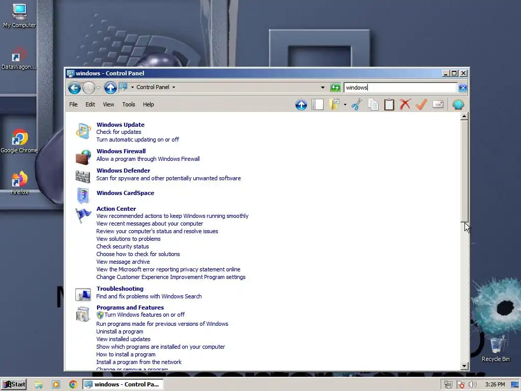Click Check security status link

[123, 246]
